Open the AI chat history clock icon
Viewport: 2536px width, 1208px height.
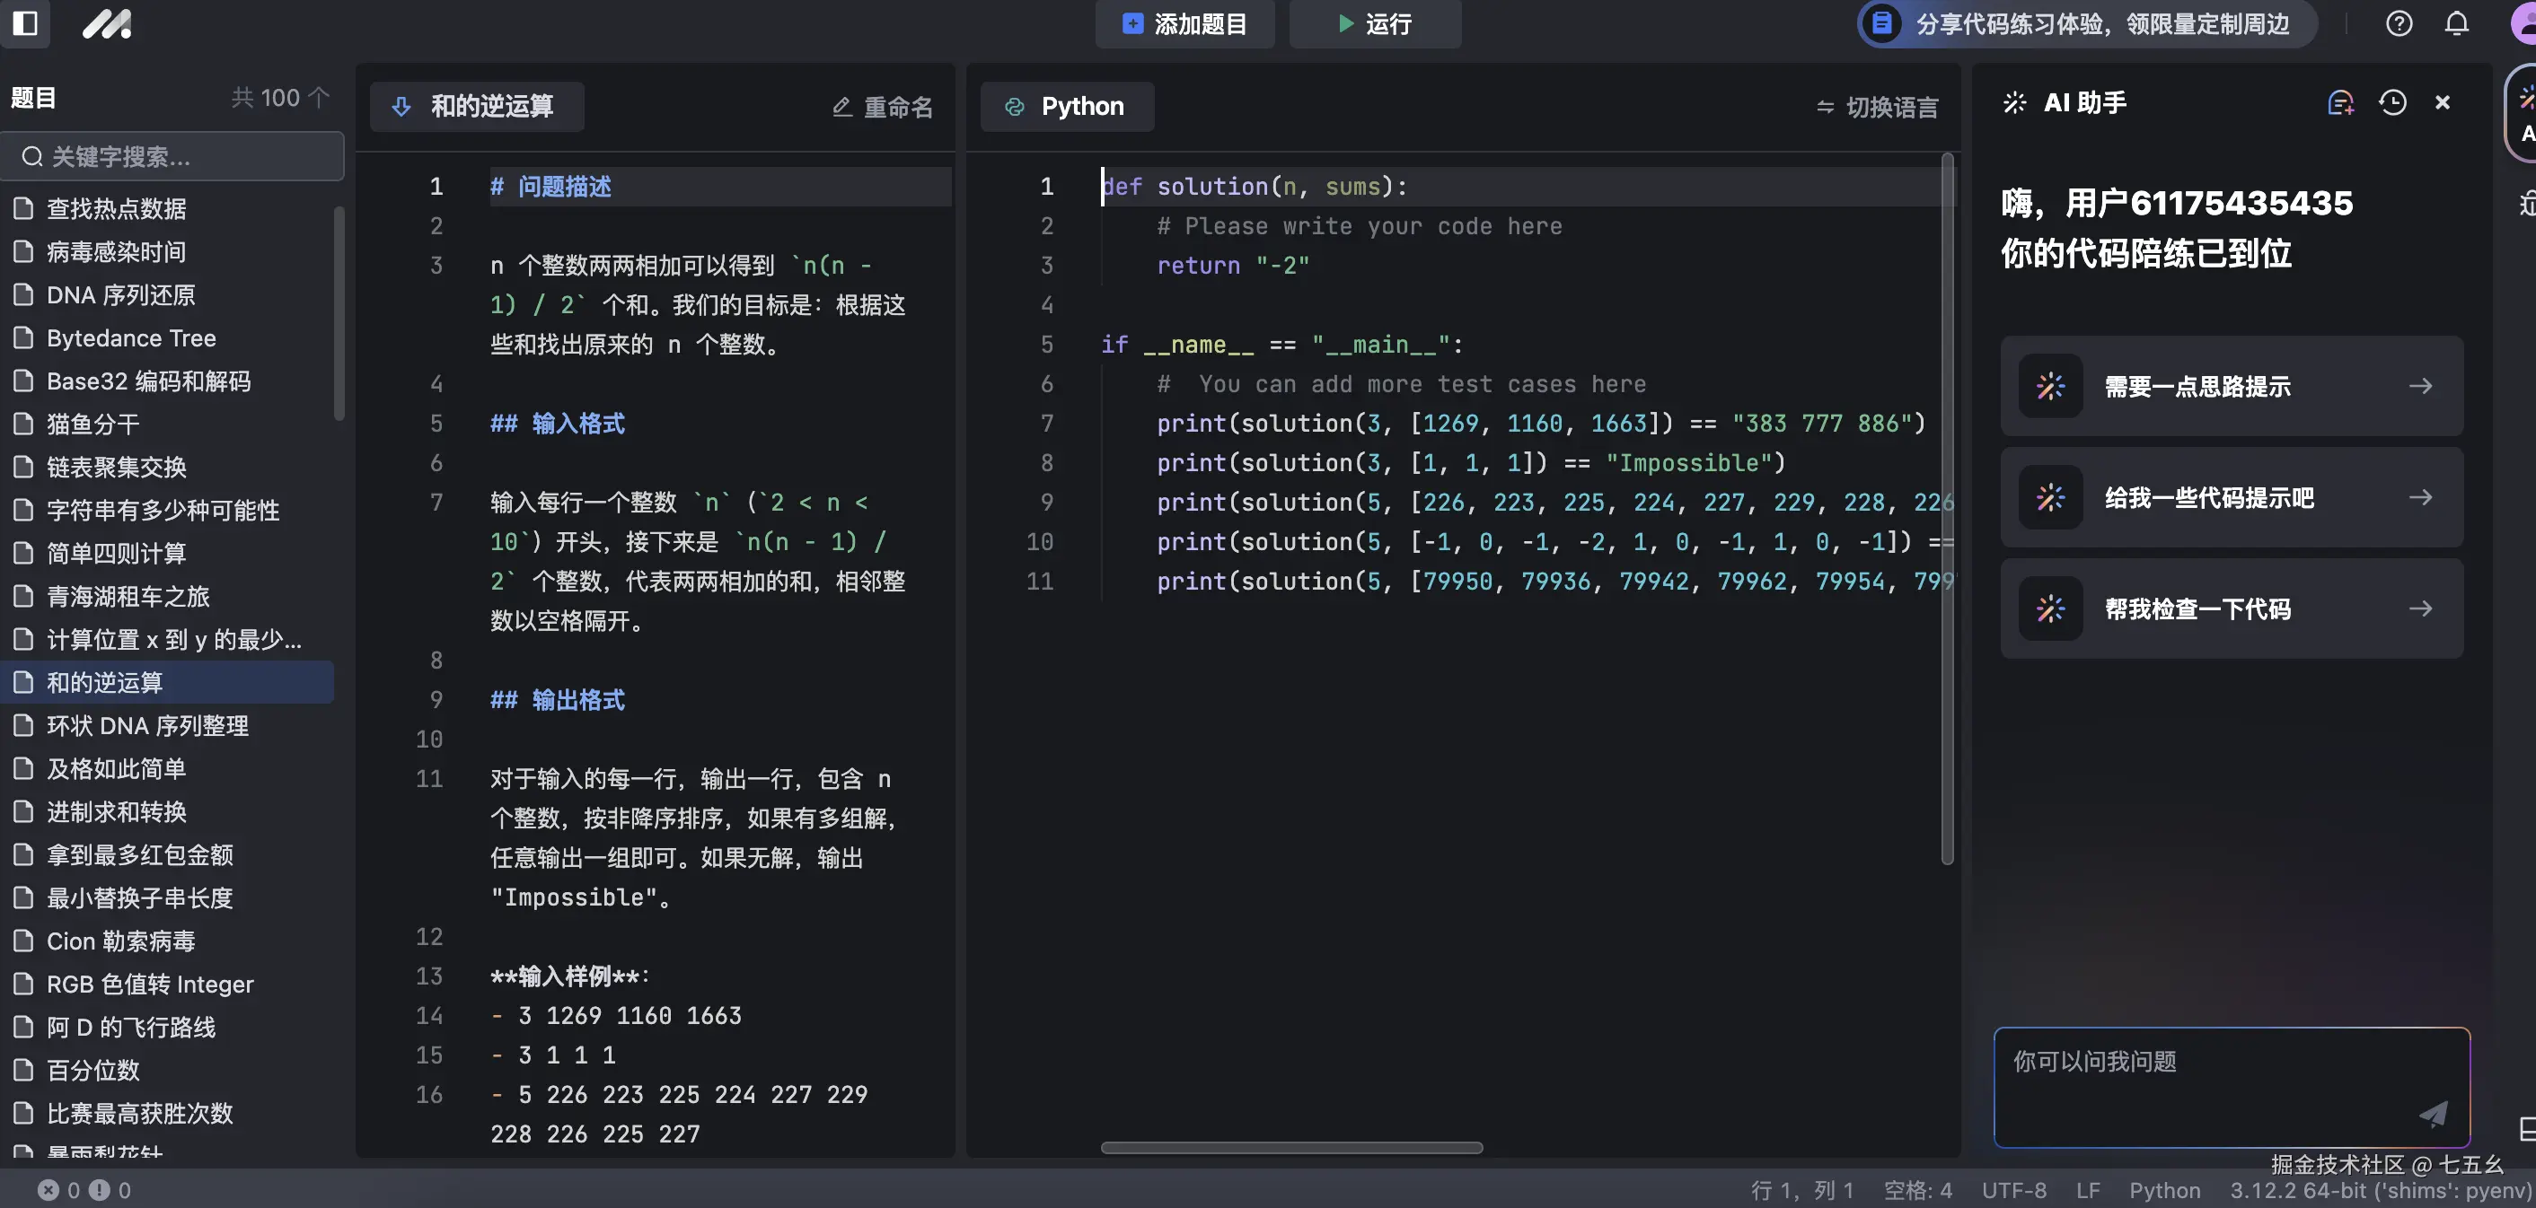point(2394,102)
